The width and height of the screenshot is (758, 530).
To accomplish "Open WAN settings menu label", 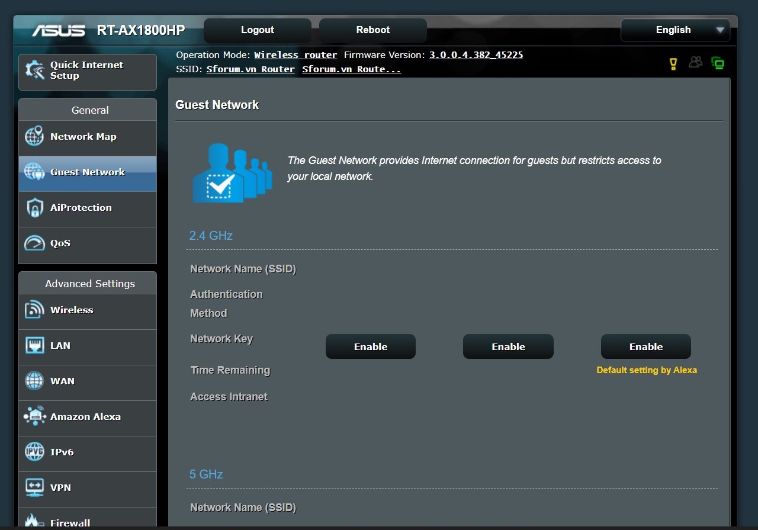I will pyautogui.click(x=62, y=381).
